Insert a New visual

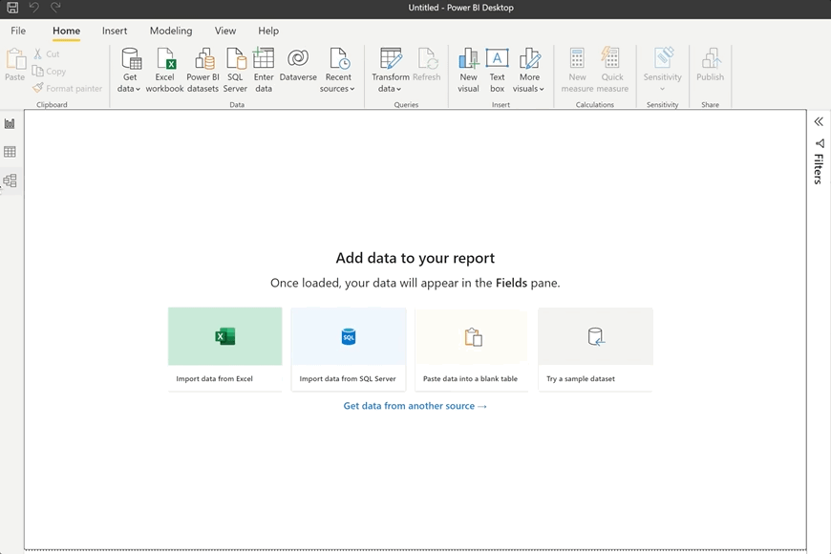[468, 71]
